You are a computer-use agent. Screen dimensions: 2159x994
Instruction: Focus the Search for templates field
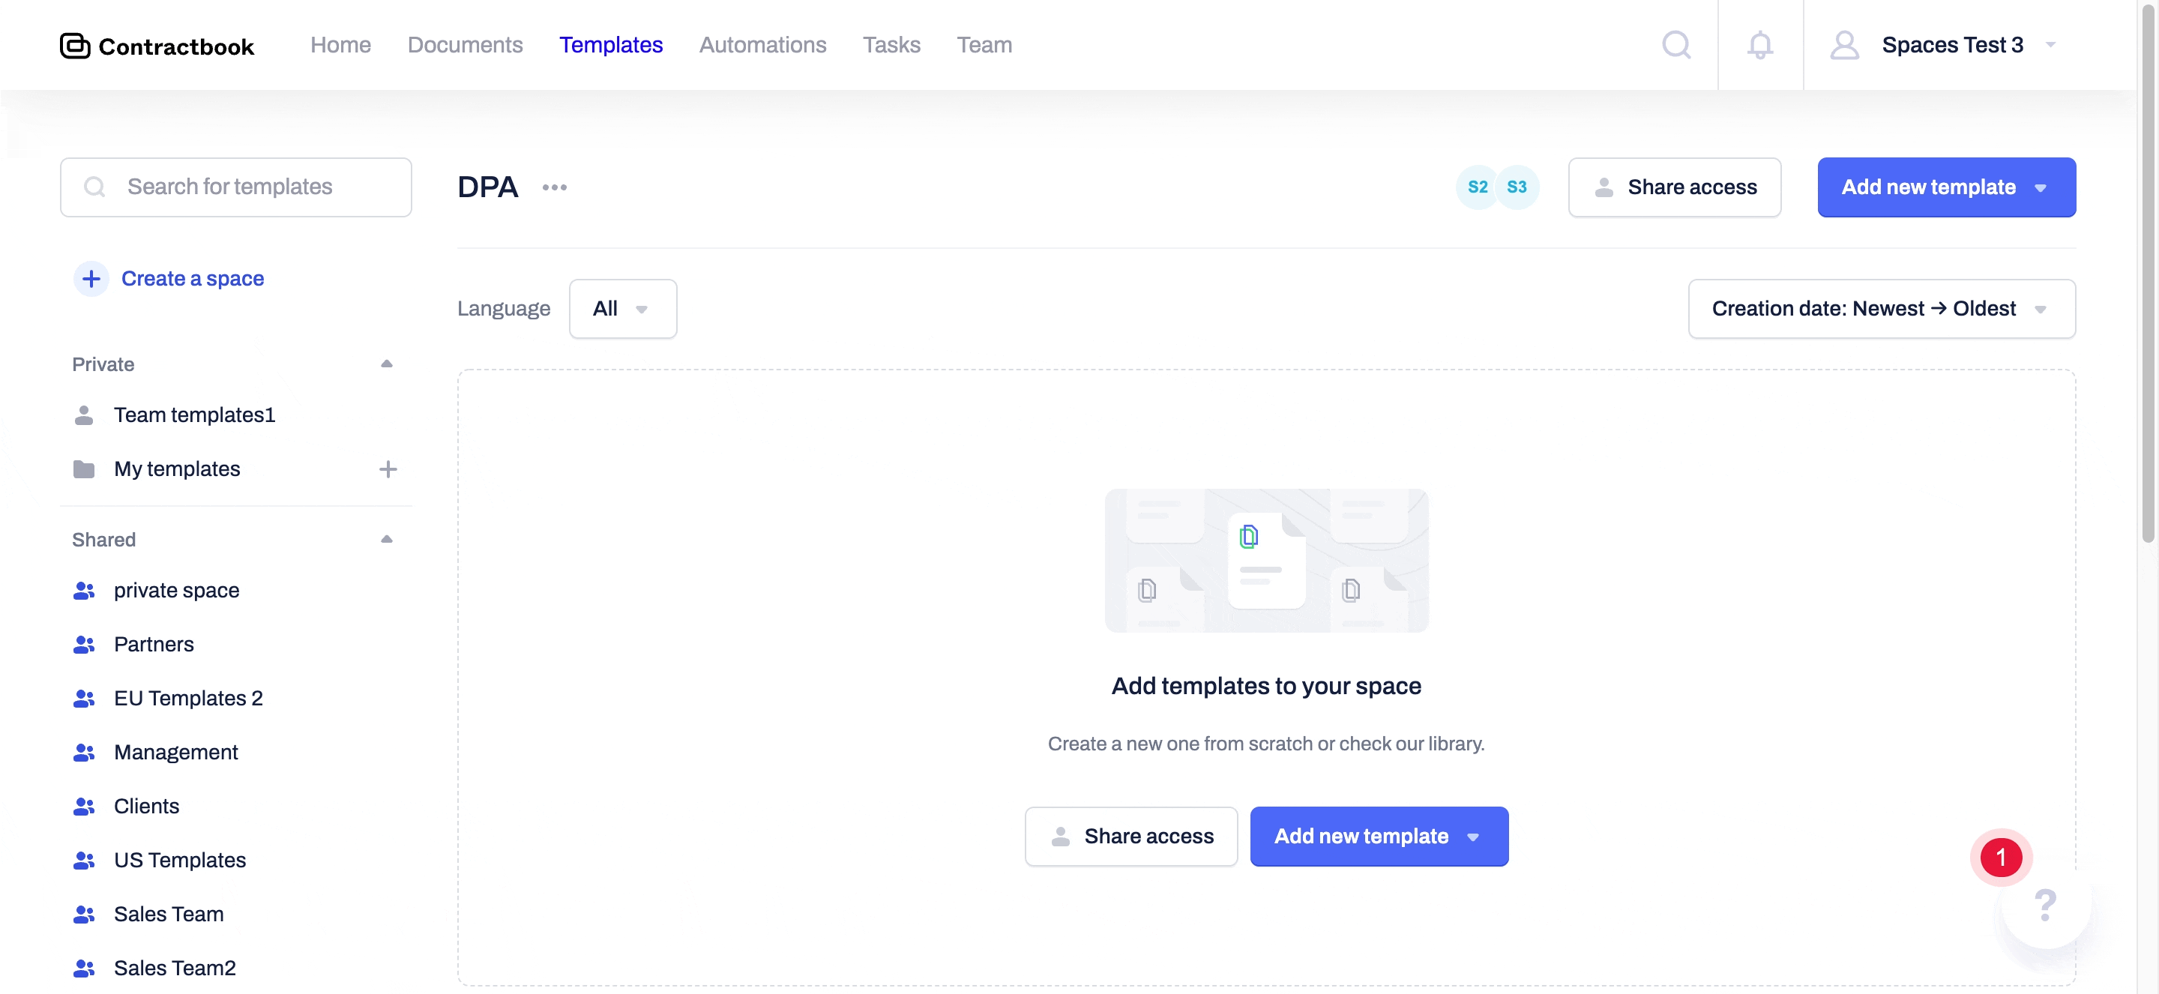click(235, 187)
